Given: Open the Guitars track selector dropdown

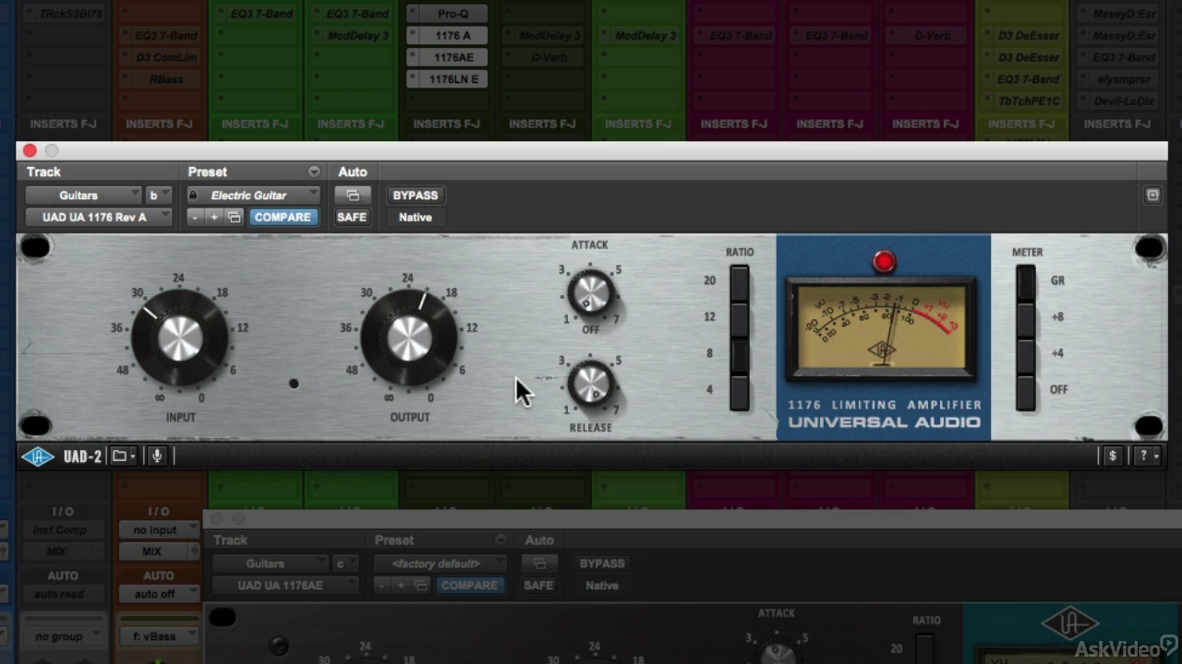Looking at the screenshot, I should coord(83,196).
